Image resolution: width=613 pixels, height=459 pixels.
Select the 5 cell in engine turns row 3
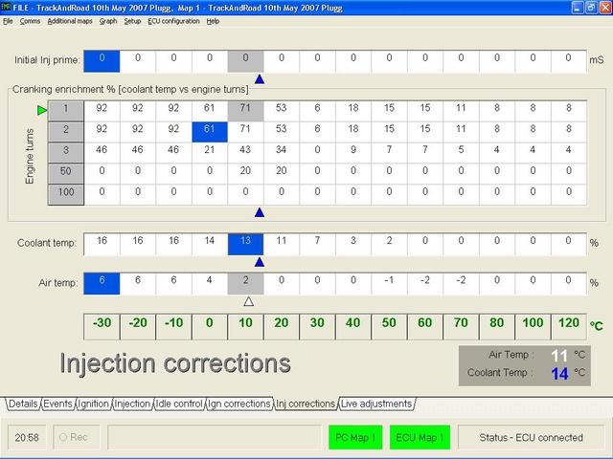pyautogui.click(x=461, y=153)
